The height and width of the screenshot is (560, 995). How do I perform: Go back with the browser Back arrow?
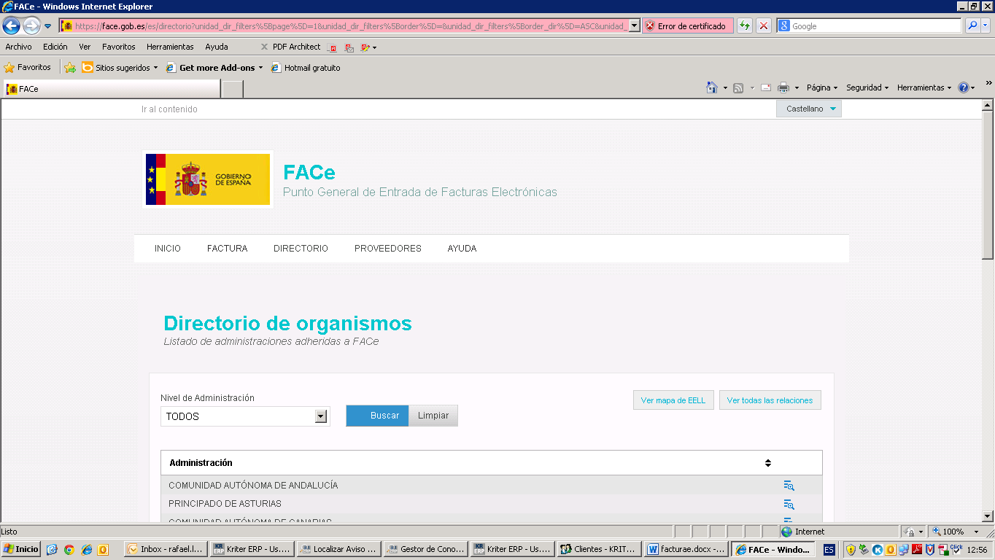click(11, 26)
